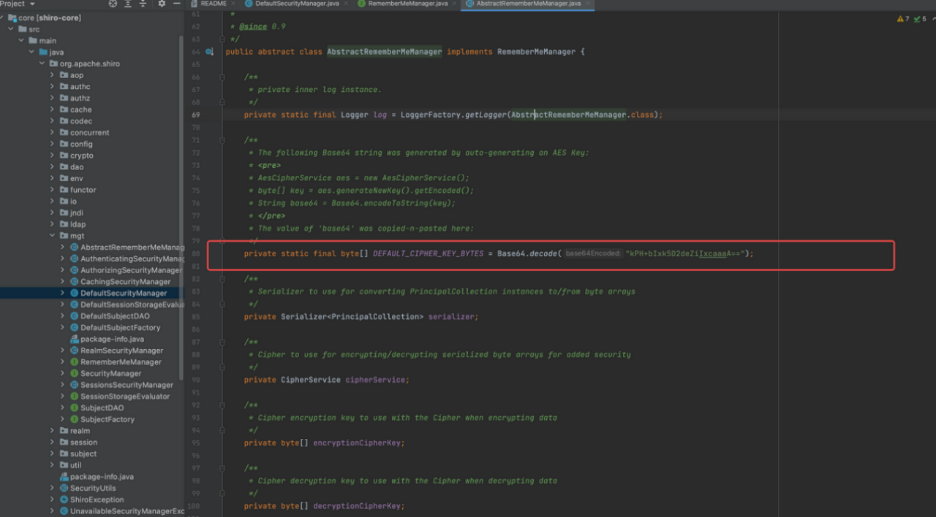Click the interface icon of RememberMeManager in tree
Image resolution: width=936 pixels, height=517 pixels.
tap(75, 362)
